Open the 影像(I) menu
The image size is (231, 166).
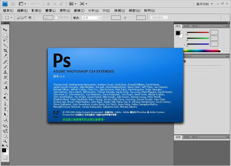pos(37,11)
